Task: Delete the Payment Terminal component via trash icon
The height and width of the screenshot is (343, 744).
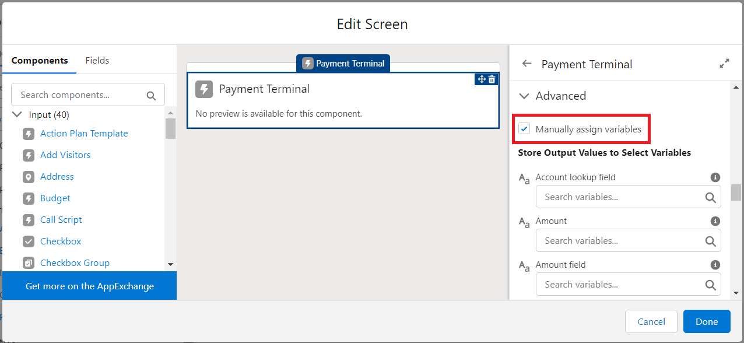Action: coord(492,79)
